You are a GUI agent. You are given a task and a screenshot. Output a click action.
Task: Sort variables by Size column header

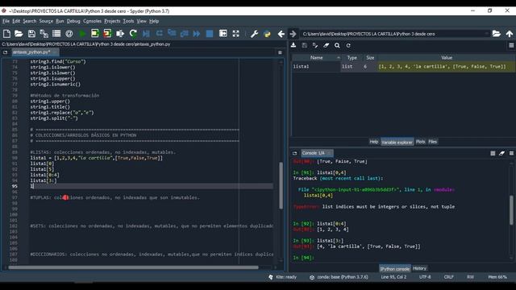(370, 57)
